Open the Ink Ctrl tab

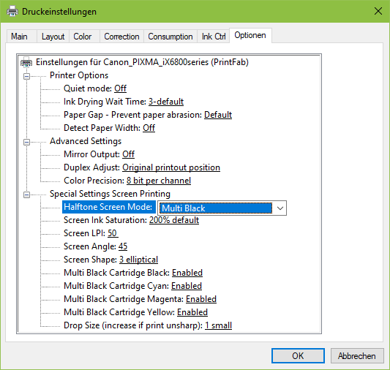(214, 37)
